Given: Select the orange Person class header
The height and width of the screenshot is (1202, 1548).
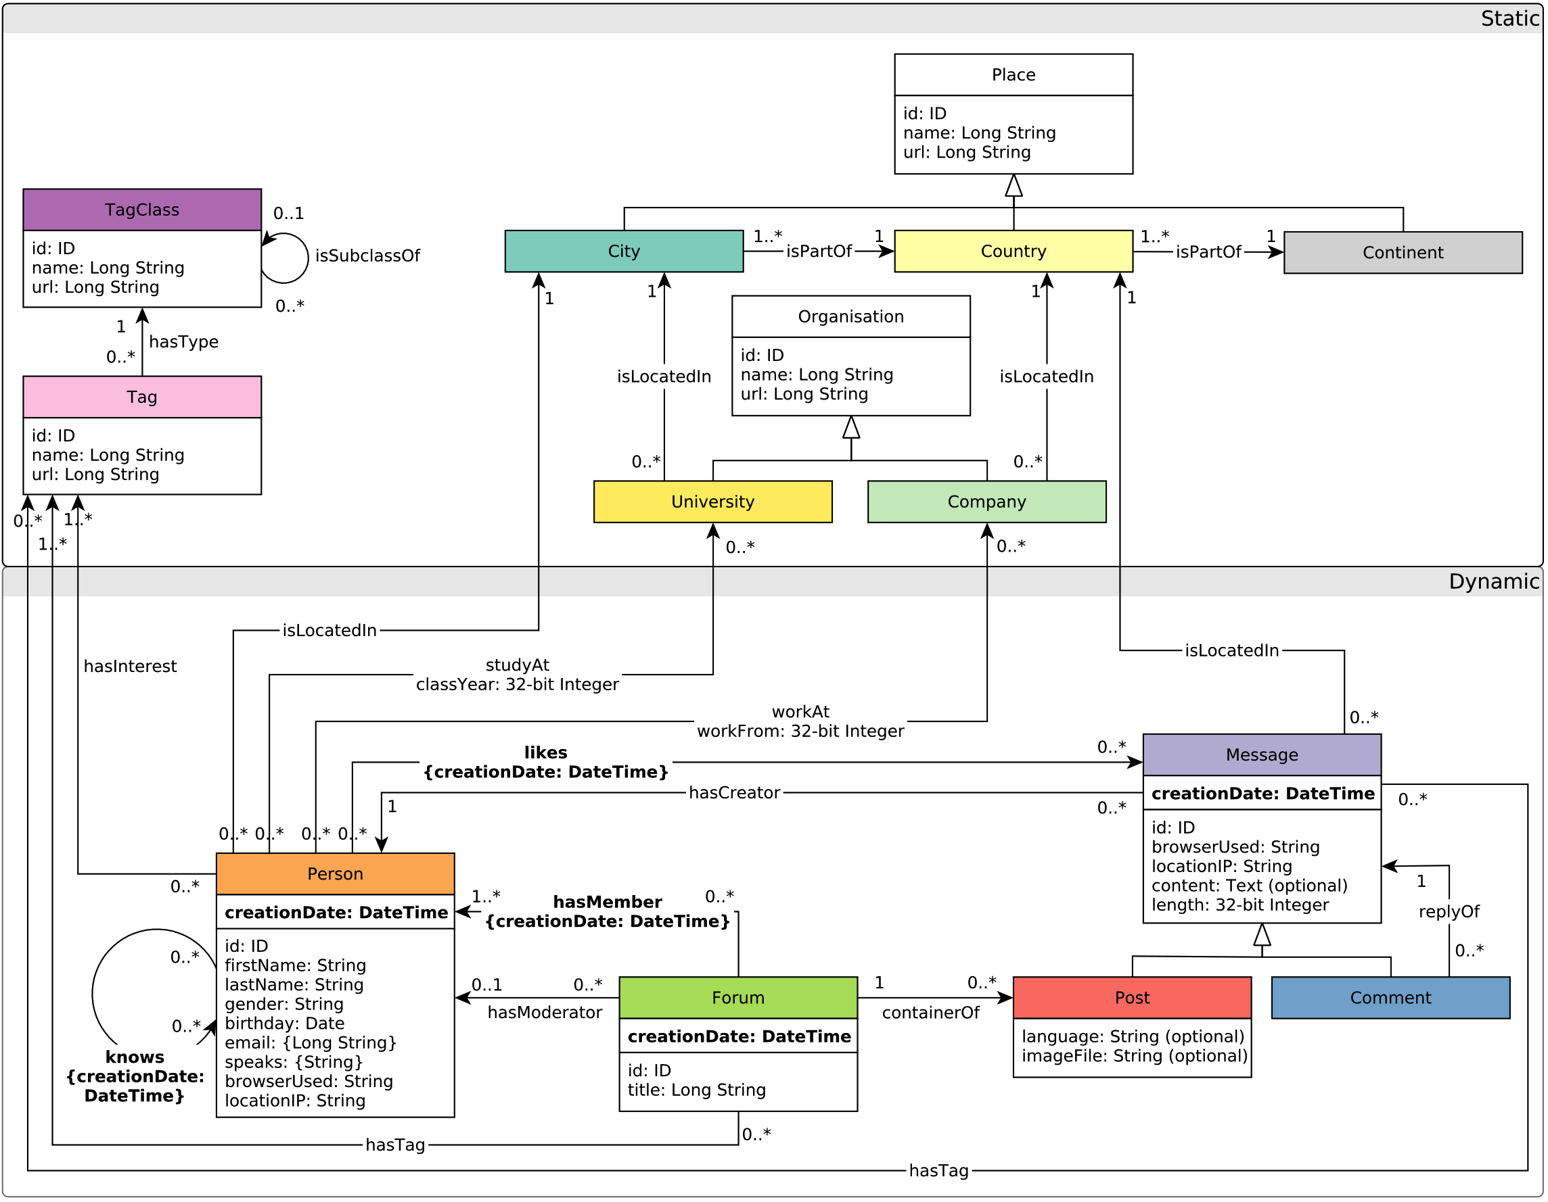Looking at the screenshot, I should (x=336, y=874).
